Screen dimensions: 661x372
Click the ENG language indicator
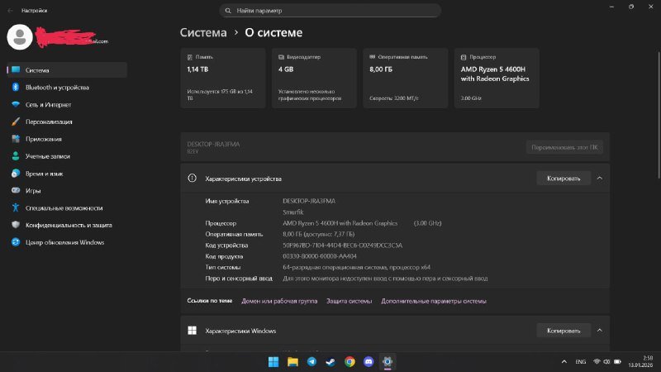[581, 361]
